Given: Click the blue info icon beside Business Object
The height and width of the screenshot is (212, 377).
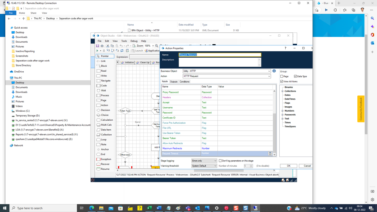Looking at the screenshot, I should [x=274, y=71].
